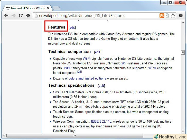Edit the Technical comparison section

click(x=98, y=52)
